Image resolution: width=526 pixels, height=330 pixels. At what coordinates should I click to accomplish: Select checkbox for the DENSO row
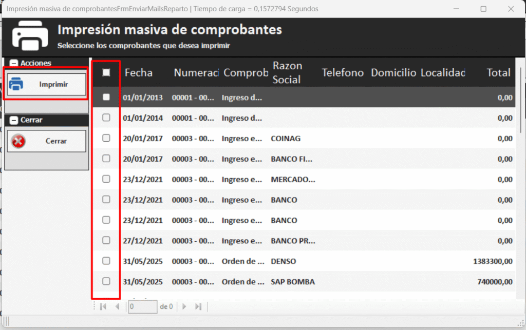(x=106, y=261)
